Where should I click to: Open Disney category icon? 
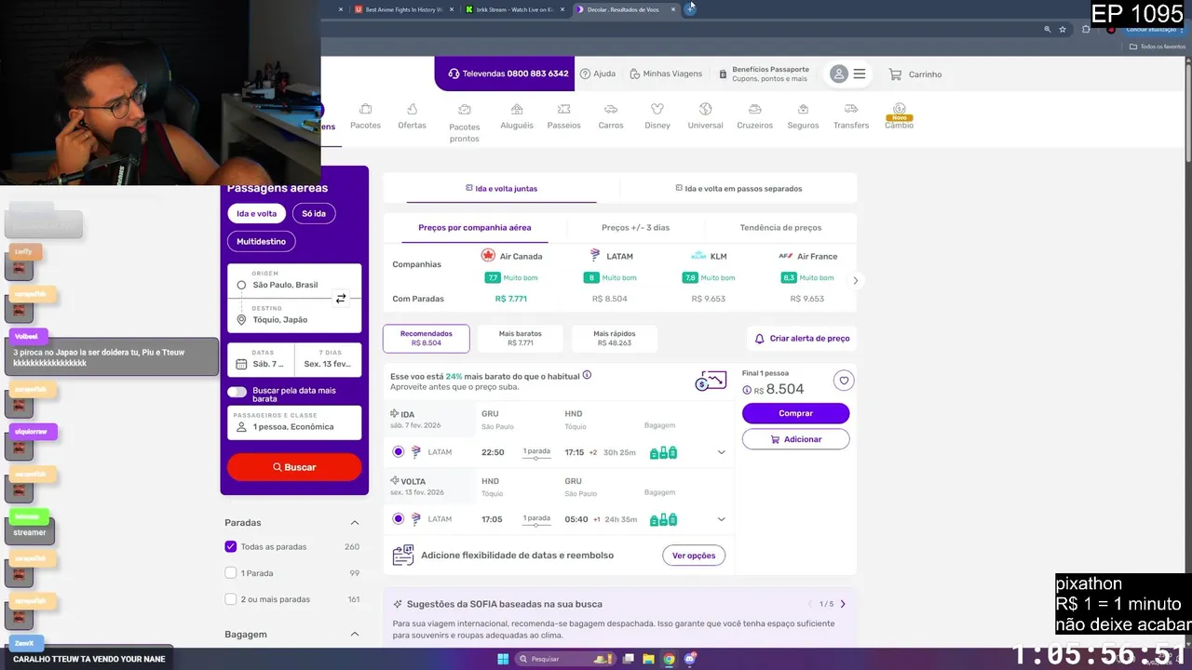click(657, 116)
